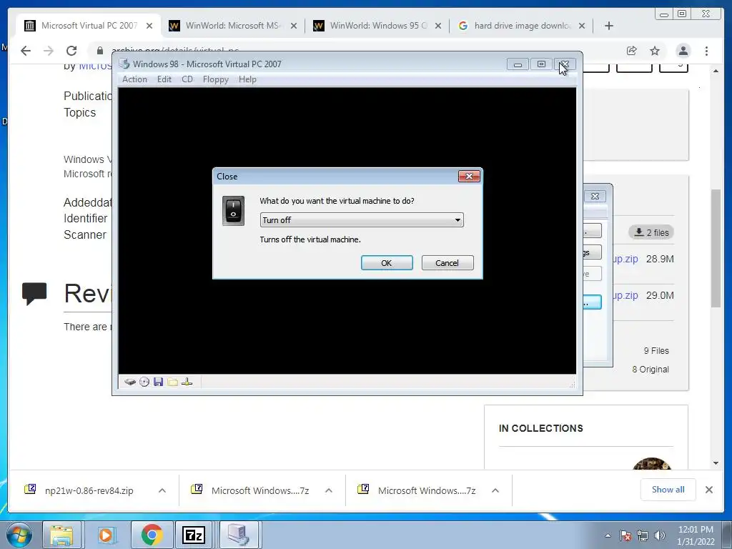Open the last Microsoft Windows 7z download

[x=427, y=490]
